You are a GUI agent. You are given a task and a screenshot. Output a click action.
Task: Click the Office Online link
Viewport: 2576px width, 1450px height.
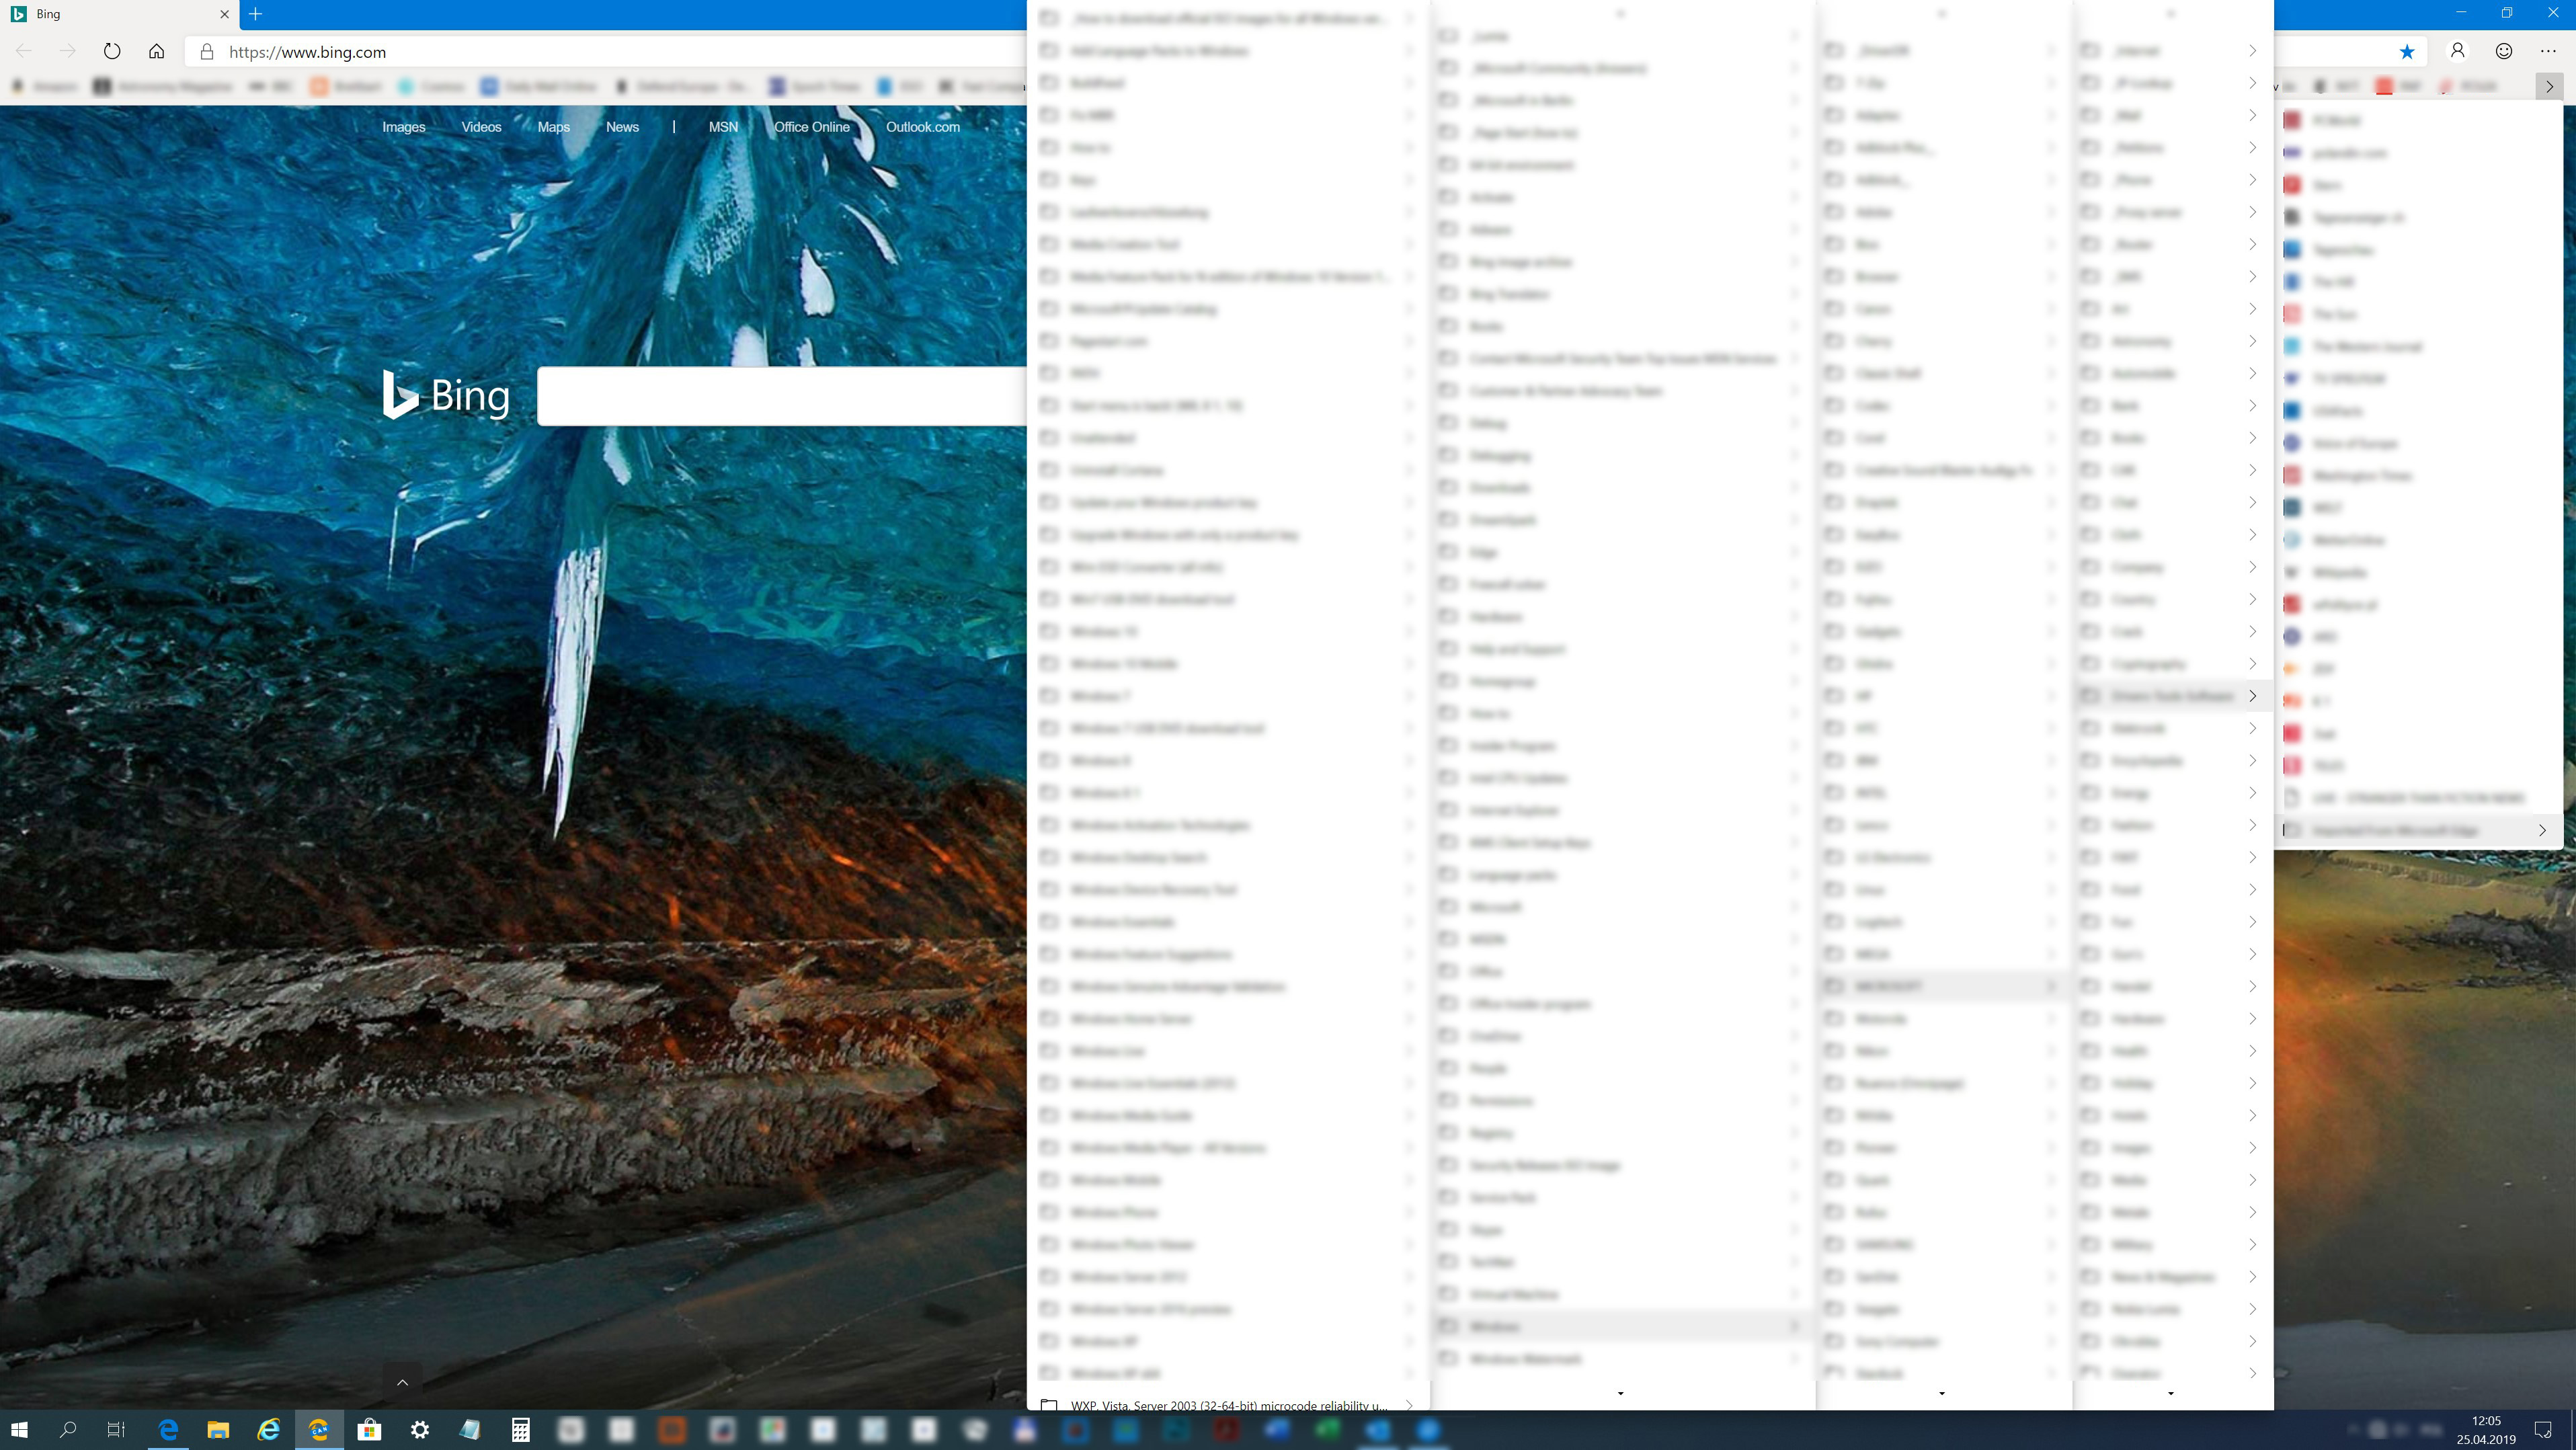pos(811,127)
